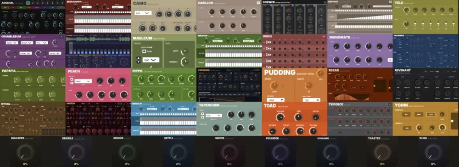
Task: Click the MON button in Yoink
Action: coord(419,114)
